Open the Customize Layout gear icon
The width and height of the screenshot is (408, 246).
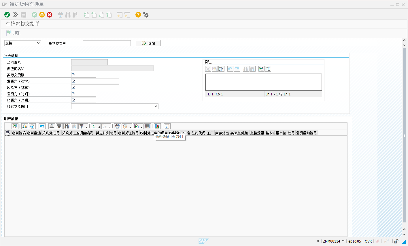tap(146, 15)
